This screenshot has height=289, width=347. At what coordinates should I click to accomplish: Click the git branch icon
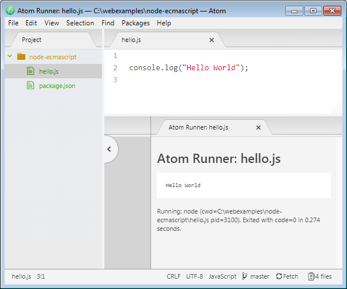(x=244, y=276)
